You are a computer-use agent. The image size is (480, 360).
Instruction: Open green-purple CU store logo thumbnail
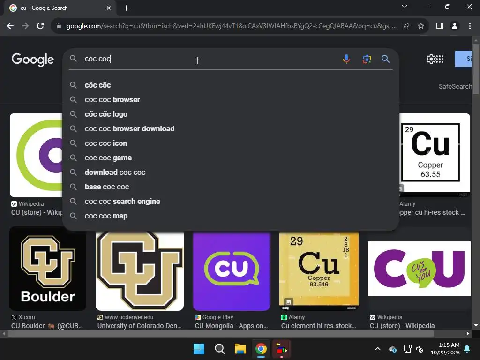(x=37, y=155)
